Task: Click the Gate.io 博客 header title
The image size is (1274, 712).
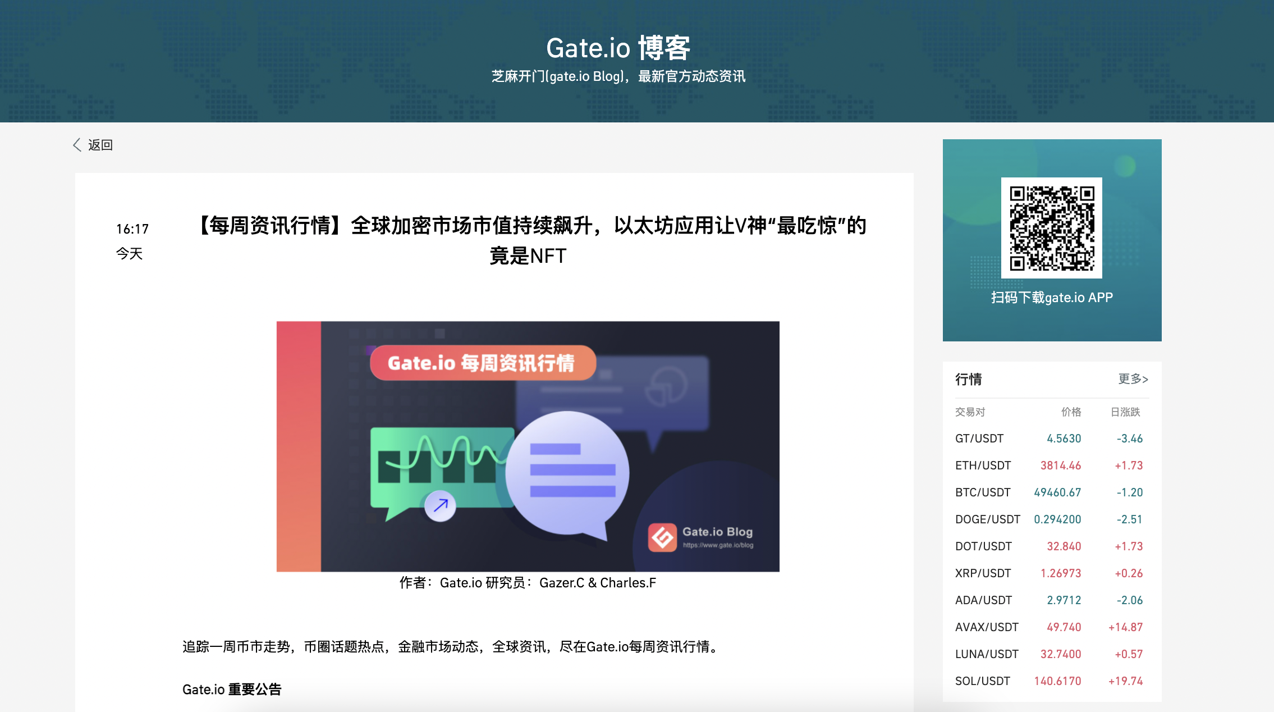Action: coord(618,48)
